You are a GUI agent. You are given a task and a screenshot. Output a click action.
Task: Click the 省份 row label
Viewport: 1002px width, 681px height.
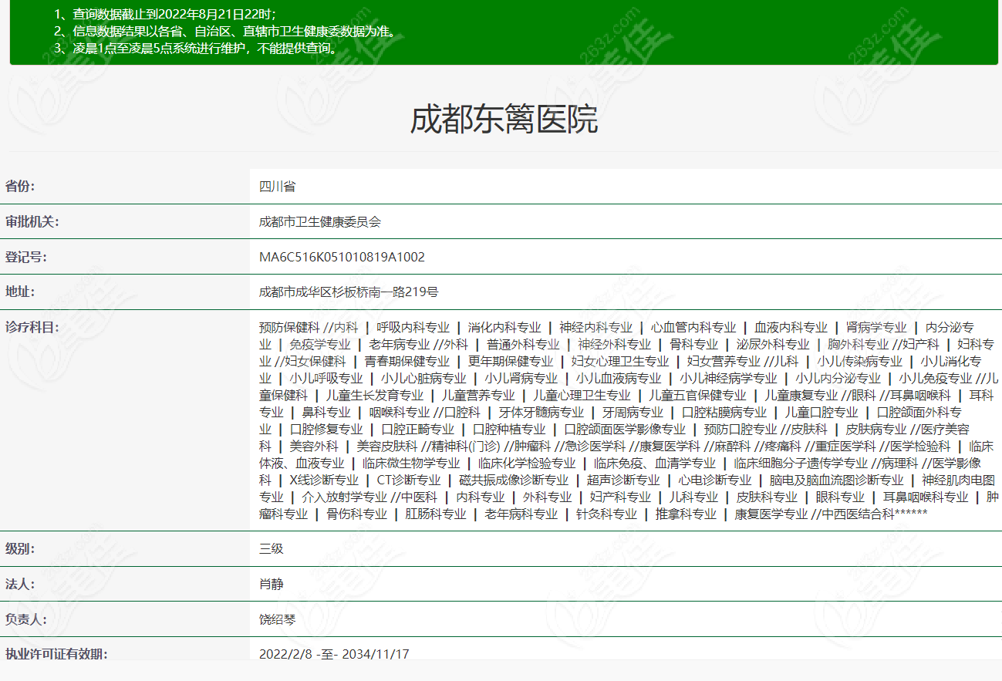pos(20,186)
